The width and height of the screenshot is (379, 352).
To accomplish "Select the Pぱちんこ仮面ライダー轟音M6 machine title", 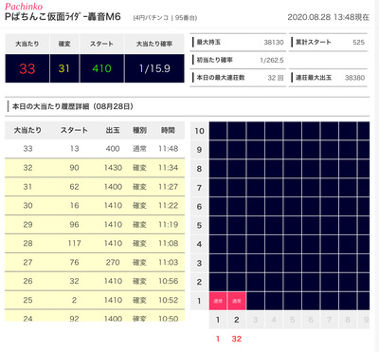I will click(63, 16).
